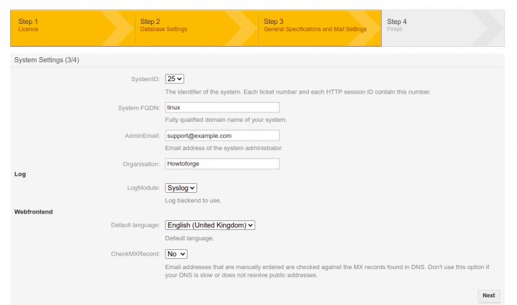Click the System FQDN text field
The image size is (517, 305).
pos(222,107)
